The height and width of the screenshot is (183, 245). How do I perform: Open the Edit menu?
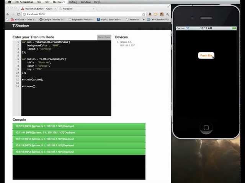[x=47, y=2]
